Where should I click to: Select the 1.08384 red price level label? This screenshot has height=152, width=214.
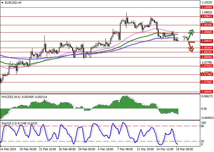(x=207, y=48)
